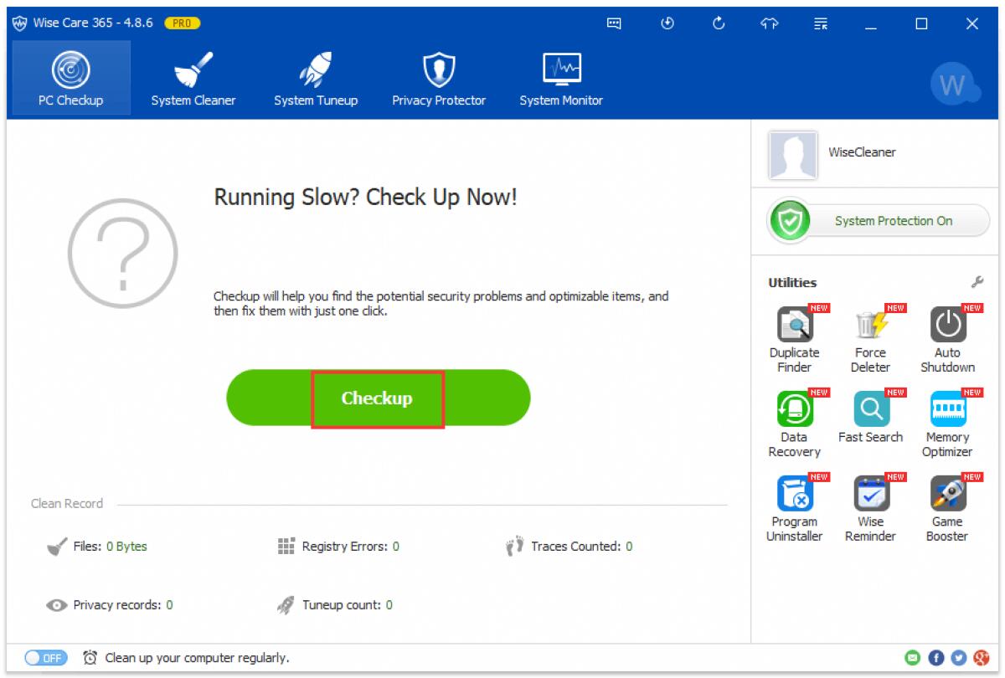Open Fast Search
Image resolution: width=1005 pixels, height=678 pixels.
(x=870, y=412)
